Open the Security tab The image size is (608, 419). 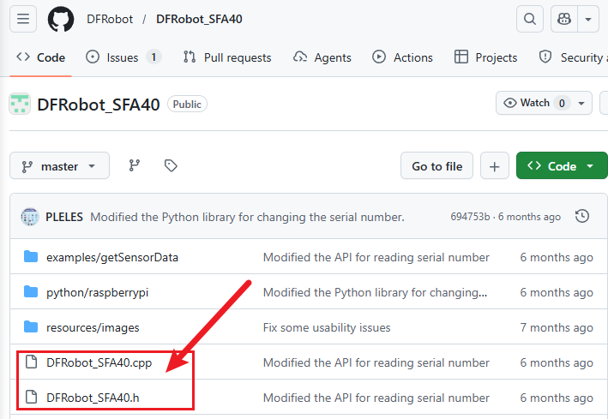tap(573, 57)
